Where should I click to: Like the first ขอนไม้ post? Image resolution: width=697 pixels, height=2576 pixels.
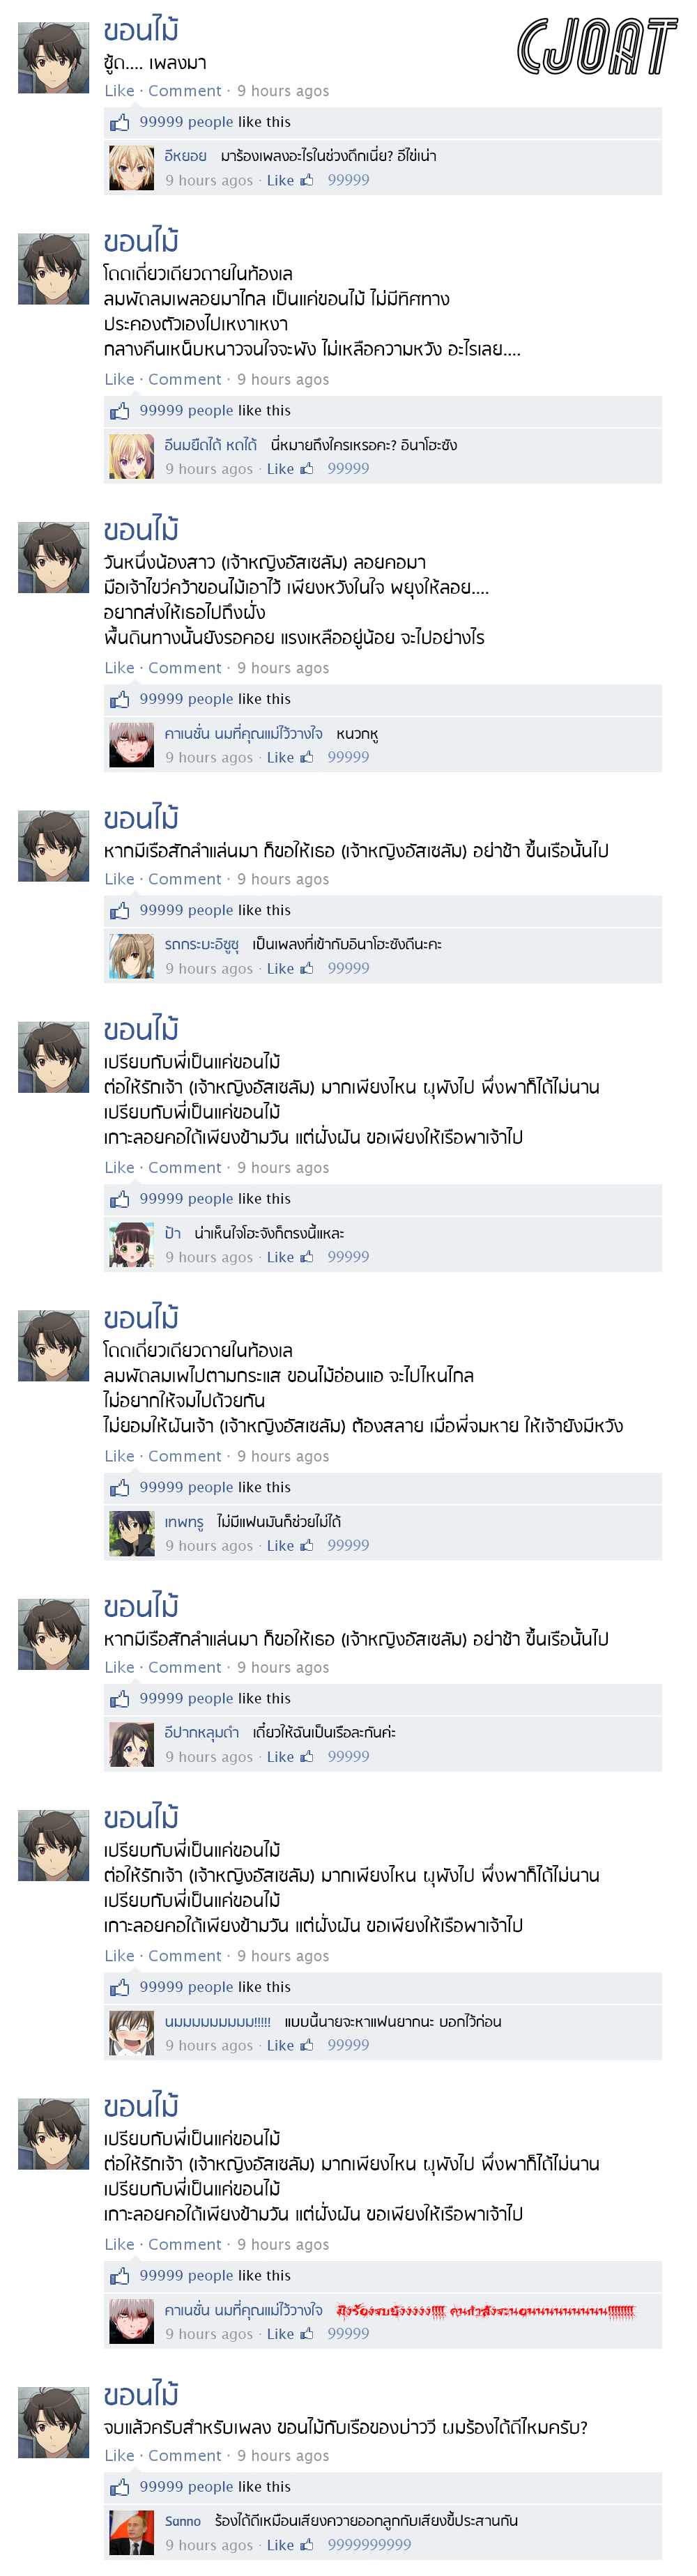119,91
